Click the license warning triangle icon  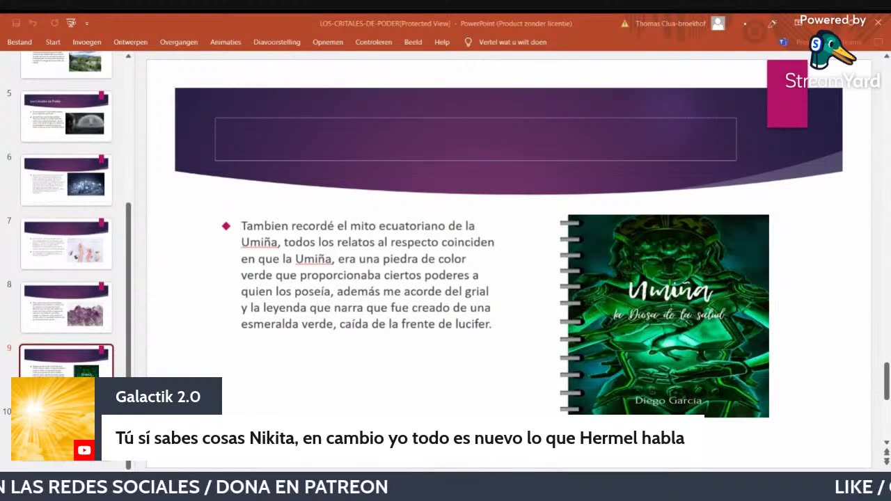(625, 24)
